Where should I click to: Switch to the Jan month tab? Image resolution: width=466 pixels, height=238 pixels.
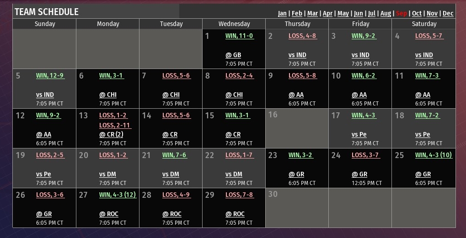(282, 13)
